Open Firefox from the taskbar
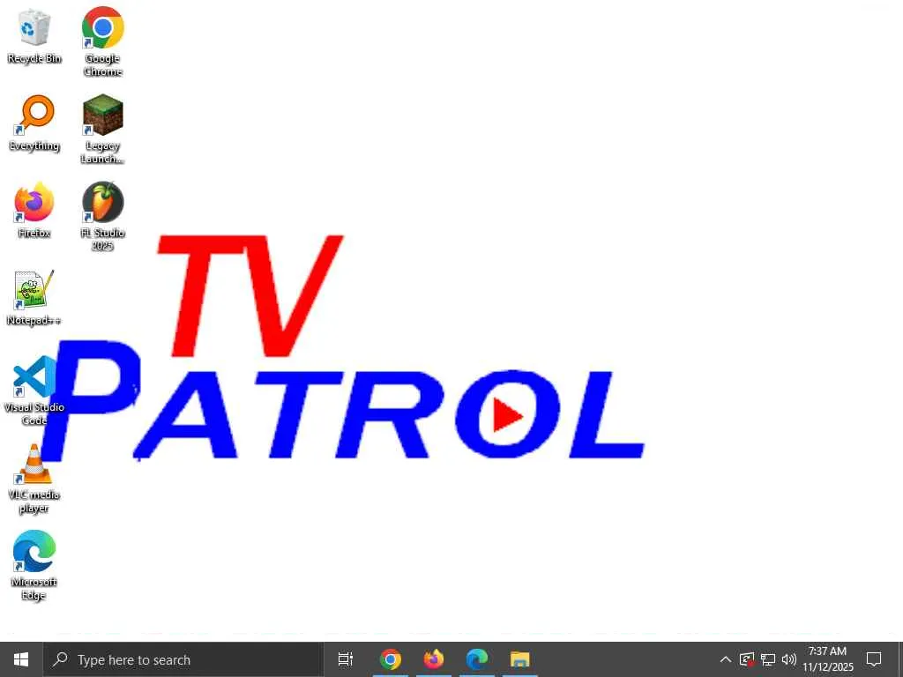Image resolution: width=903 pixels, height=677 pixels. tap(434, 659)
